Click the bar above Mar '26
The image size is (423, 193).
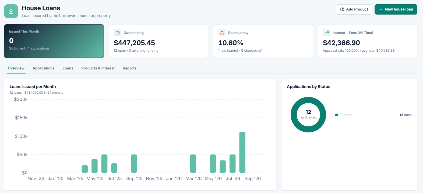click(193, 163)
